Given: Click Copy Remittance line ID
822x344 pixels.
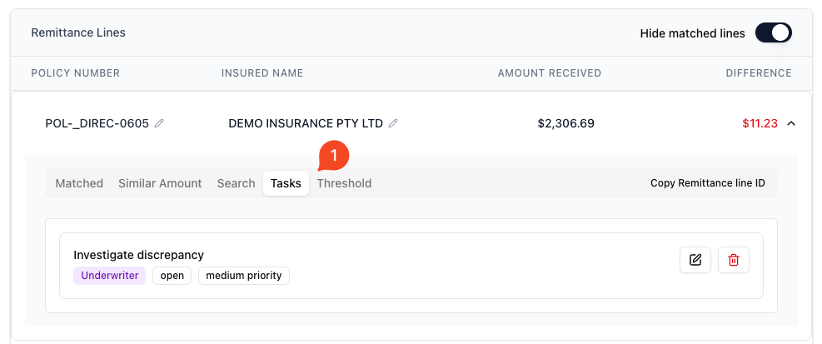Looking at the screenshot, I should (x=707, y=183).
